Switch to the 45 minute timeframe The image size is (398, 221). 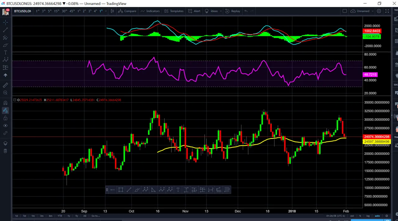tap(72, 11)
